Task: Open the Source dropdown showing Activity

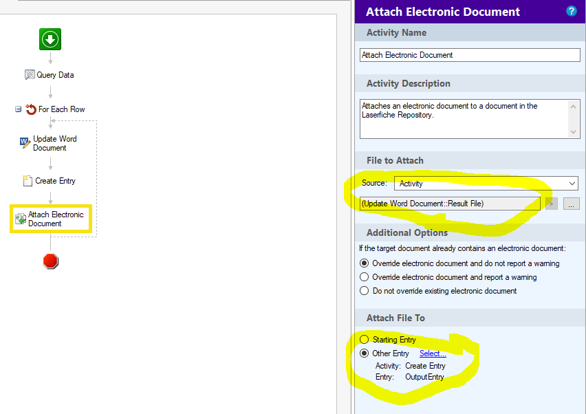Action: click(486, 184)
